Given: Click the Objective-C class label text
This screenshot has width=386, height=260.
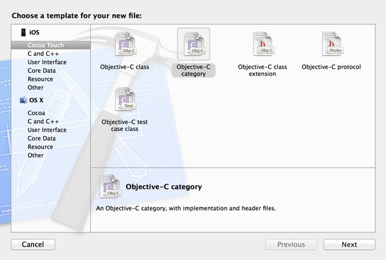Looking at the screenshot, I should click(x=125, y=67).
